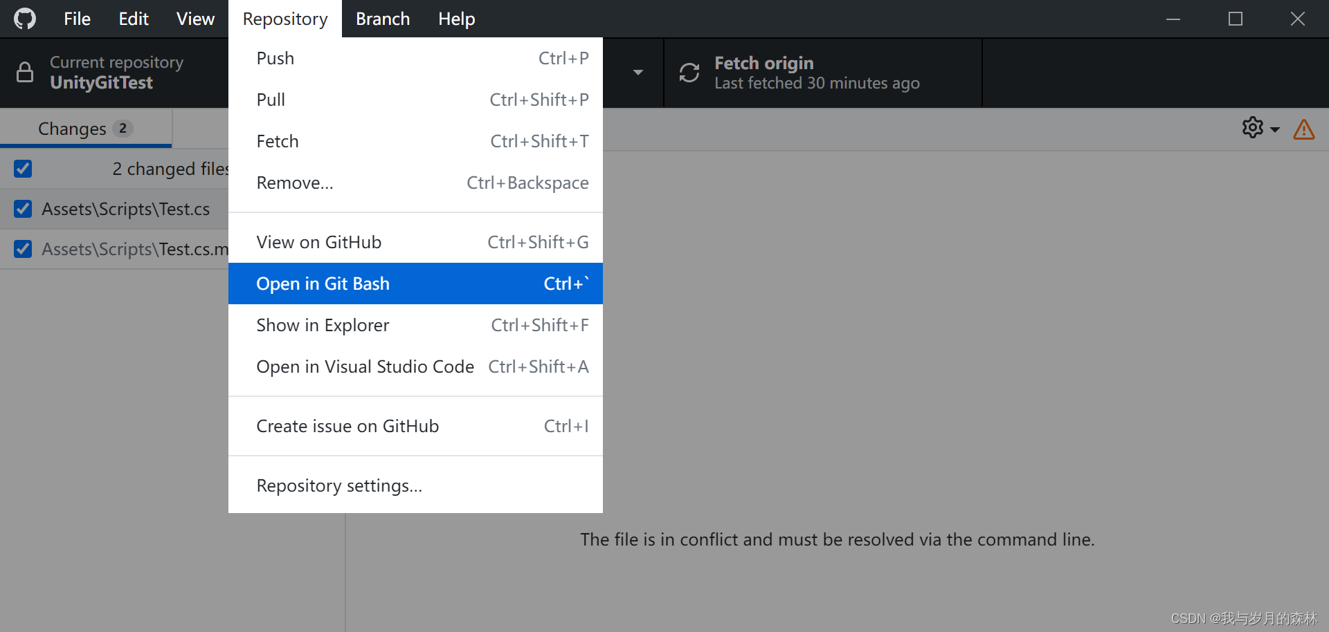Click the Fetch origin sync arrows icon
Screen dimensions: 1329x632
[x=689, y=73]
